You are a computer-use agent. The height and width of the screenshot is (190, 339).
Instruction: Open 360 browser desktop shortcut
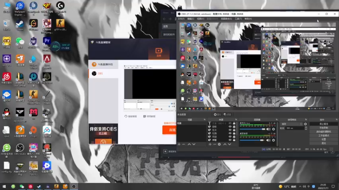click(x=7, y=150)
